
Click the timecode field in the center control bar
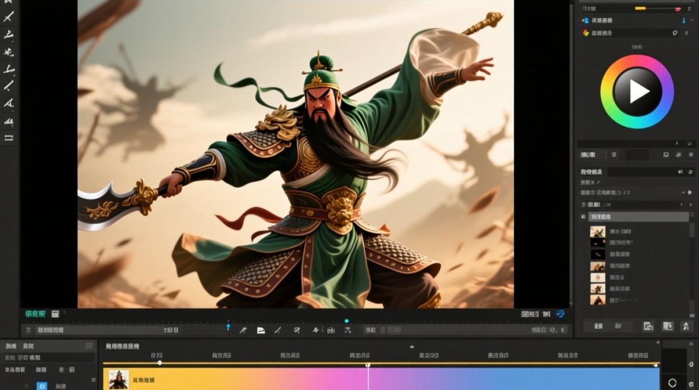(x=171, y=330)
